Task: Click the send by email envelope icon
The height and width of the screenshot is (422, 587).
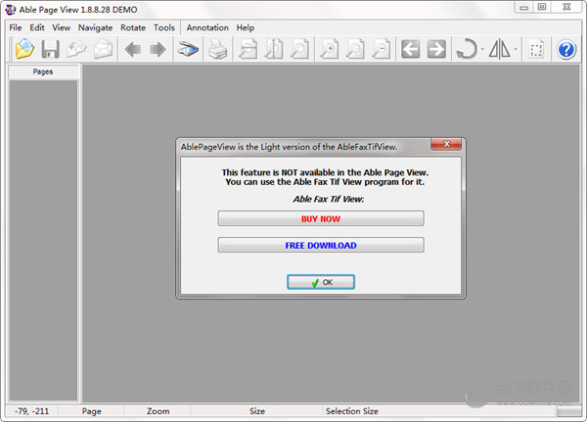Action: coord(103,49)
